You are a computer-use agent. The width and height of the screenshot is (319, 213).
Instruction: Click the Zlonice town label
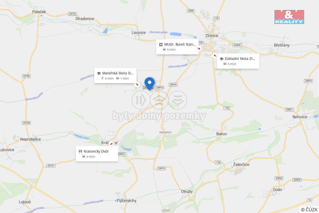click(x=212, y=36)
